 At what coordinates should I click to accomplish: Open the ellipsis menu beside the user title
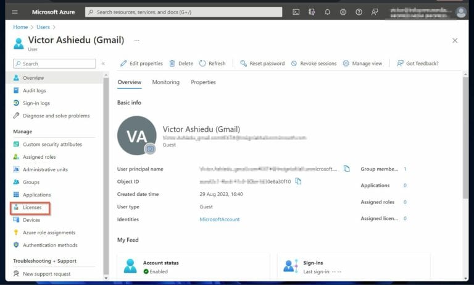coord(137,40)
